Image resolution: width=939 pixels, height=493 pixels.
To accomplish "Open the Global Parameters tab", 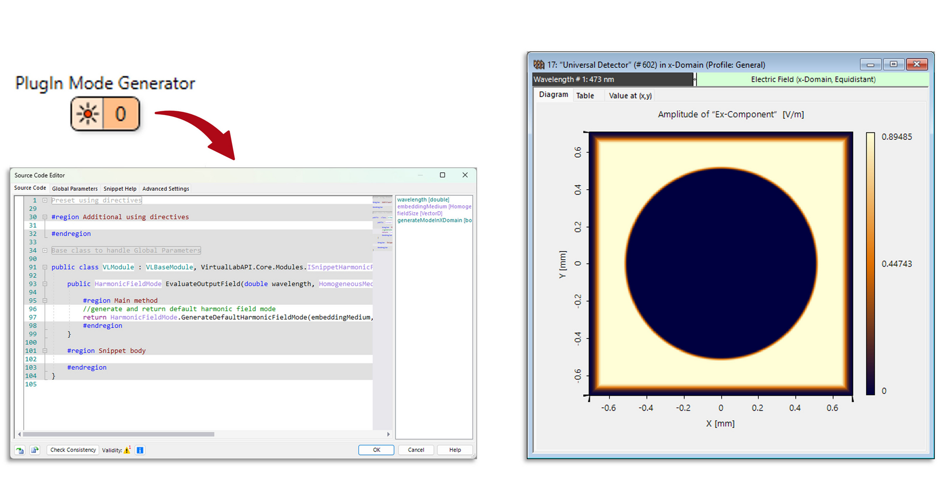I will [75, 189].
